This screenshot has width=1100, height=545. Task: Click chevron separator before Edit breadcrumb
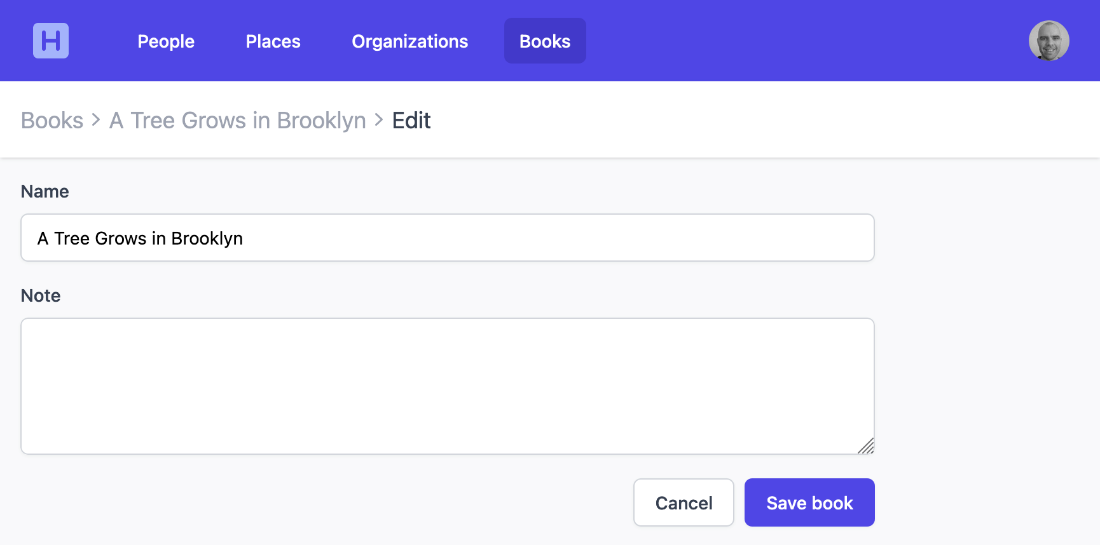coord(379,119)
